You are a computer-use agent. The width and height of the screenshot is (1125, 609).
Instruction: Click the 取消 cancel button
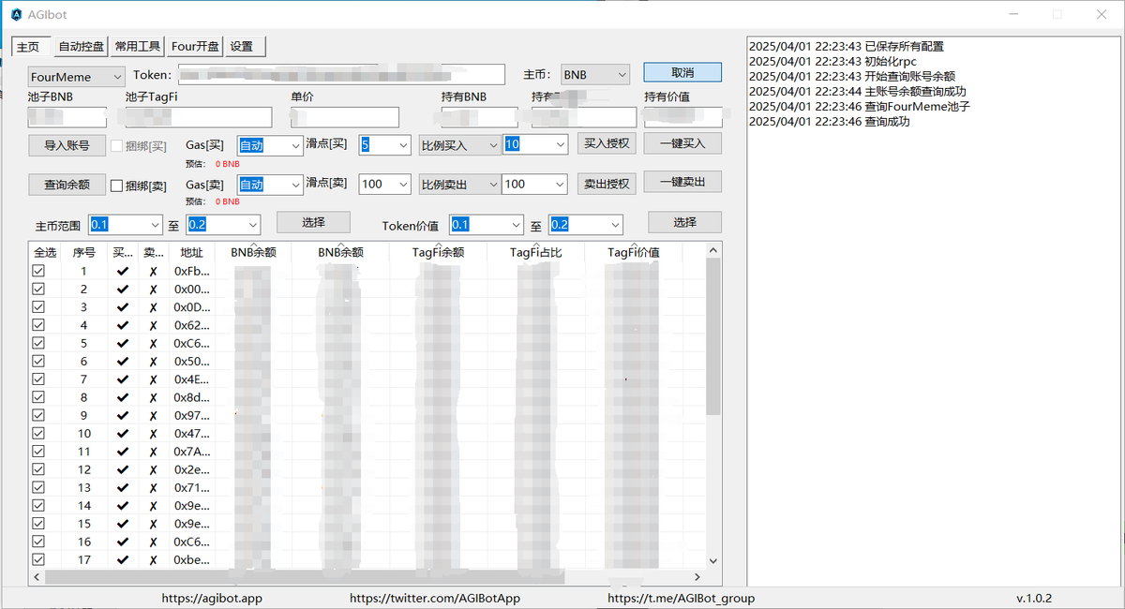tap(682, 72)
